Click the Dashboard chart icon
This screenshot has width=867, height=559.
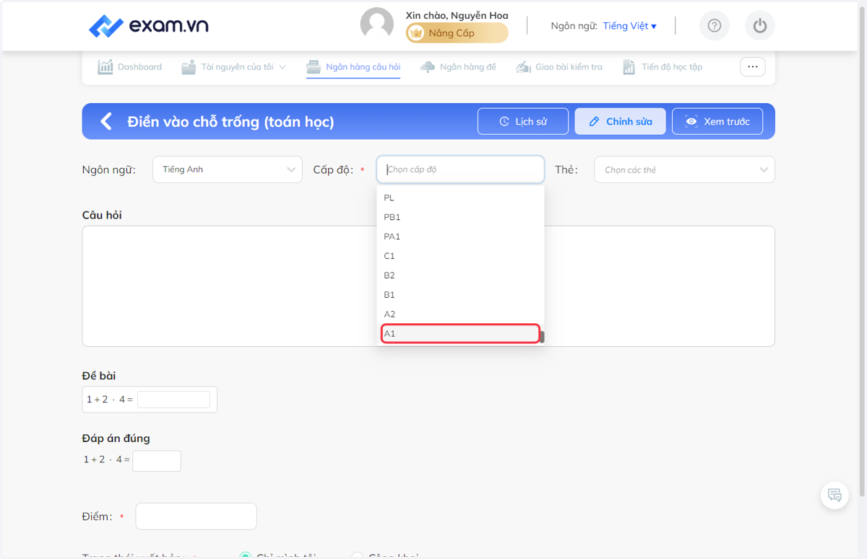[105, 67]
